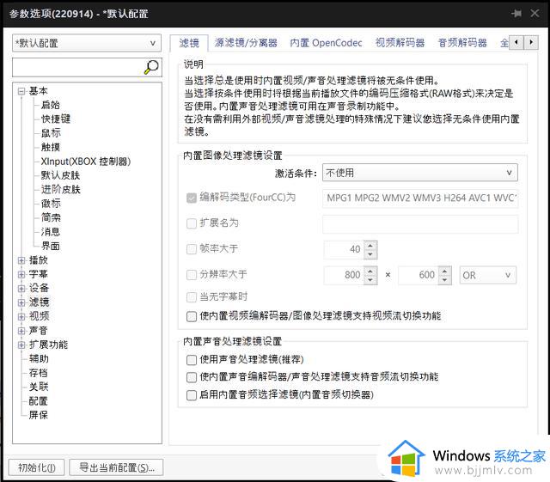The height and width of the screenshot is (482, 550).
Task: Select 鼠标 in settings tree
Action: point(51,133)
